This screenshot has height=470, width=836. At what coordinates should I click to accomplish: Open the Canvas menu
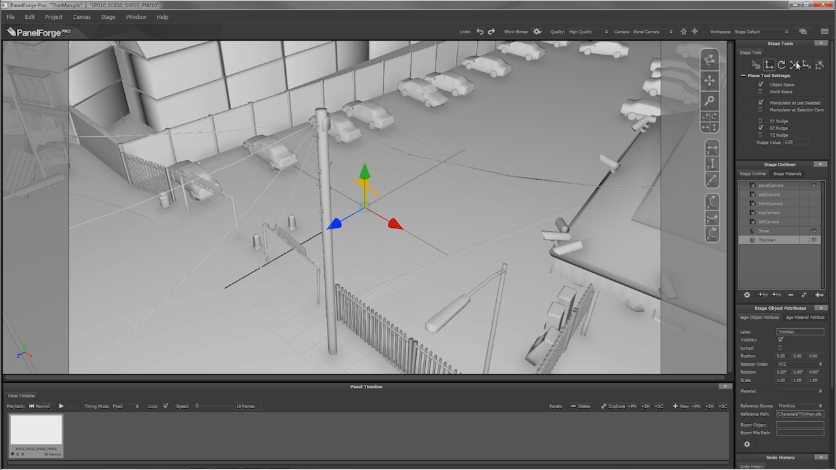[x=81, y=17]
